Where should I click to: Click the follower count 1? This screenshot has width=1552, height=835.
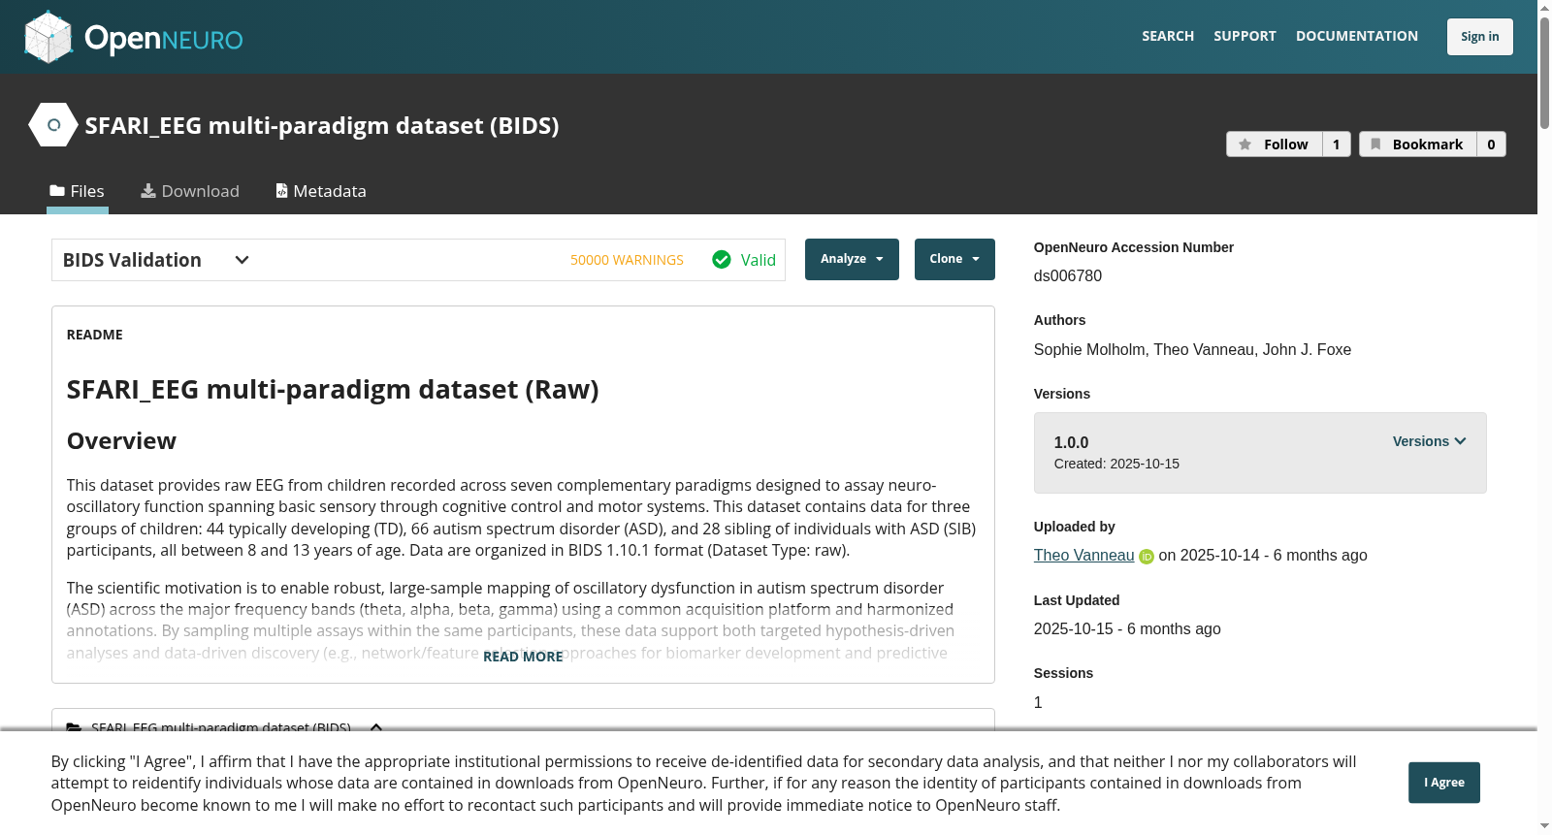[1337, 145]
